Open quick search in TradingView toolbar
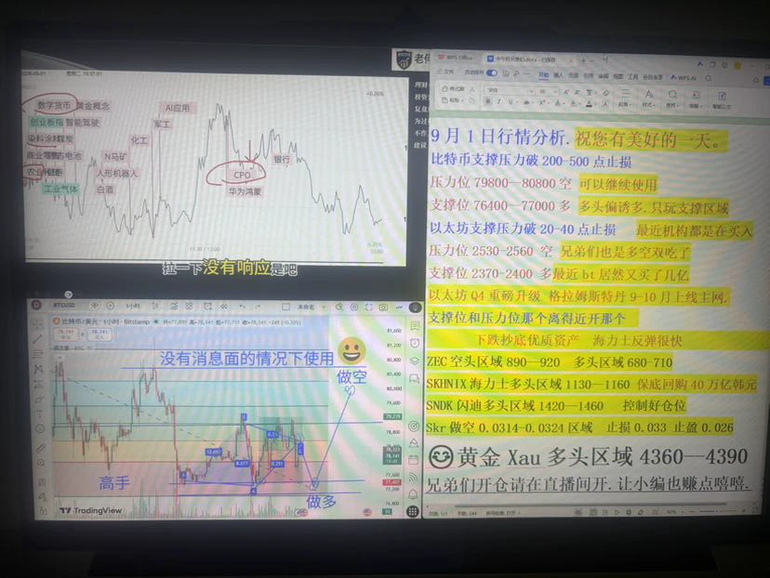 coord(339,306)
